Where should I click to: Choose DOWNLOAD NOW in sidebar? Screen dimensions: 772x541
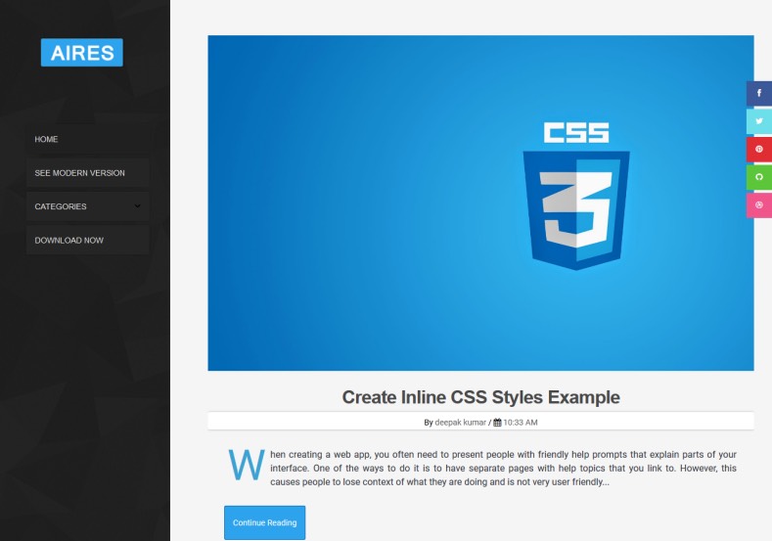88,241
